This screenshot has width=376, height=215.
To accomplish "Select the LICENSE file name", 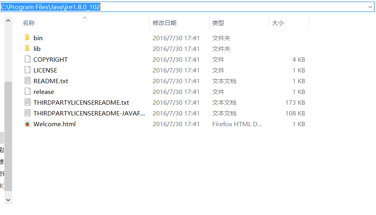I will click(x=45, y=70).
